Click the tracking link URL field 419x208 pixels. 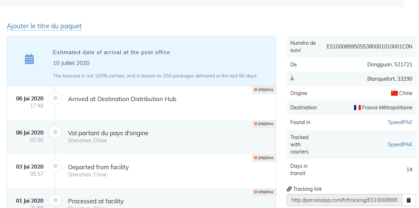[344, 200]
